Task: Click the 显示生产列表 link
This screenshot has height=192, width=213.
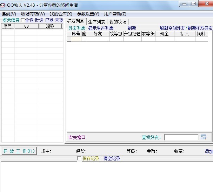Action: click(101, 28)
